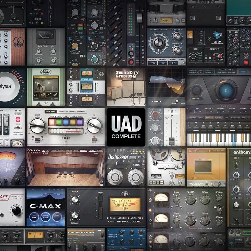Select the green band button on A-Type

[59, 122]
